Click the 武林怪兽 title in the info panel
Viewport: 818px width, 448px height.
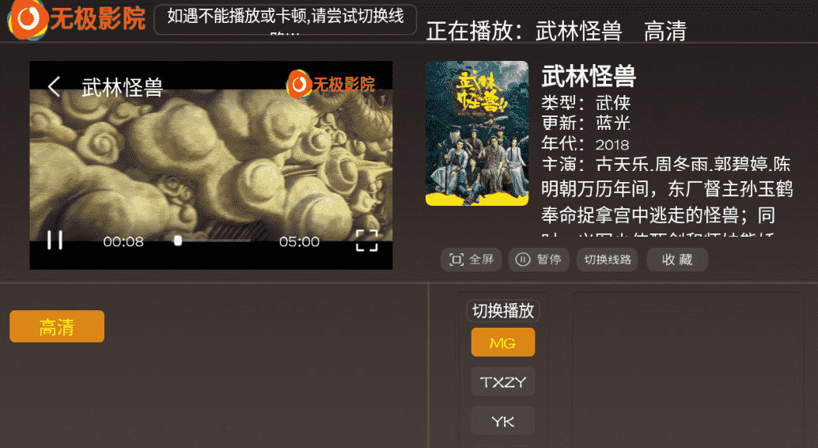tap(589, 76)
